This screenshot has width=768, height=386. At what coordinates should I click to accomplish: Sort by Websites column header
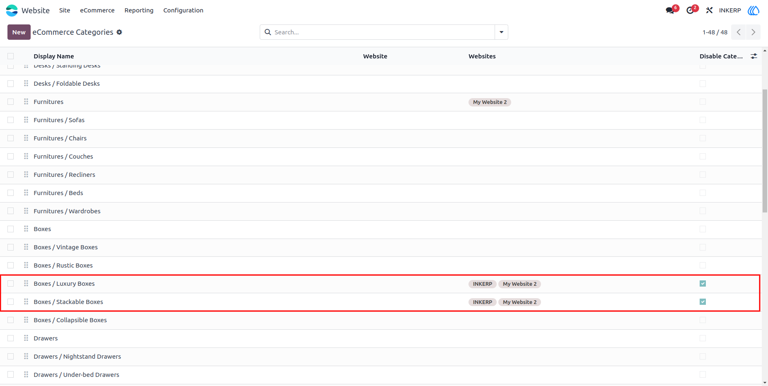click(x=482, y=56)
